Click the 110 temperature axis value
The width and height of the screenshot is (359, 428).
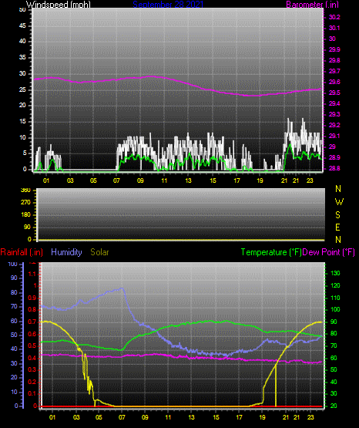[x=335, y=298]
